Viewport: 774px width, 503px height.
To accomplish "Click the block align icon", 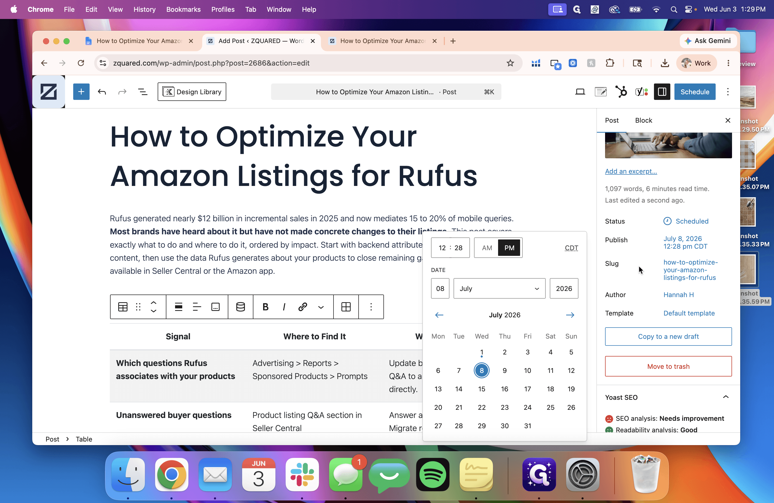I will [x=179, y=307].
